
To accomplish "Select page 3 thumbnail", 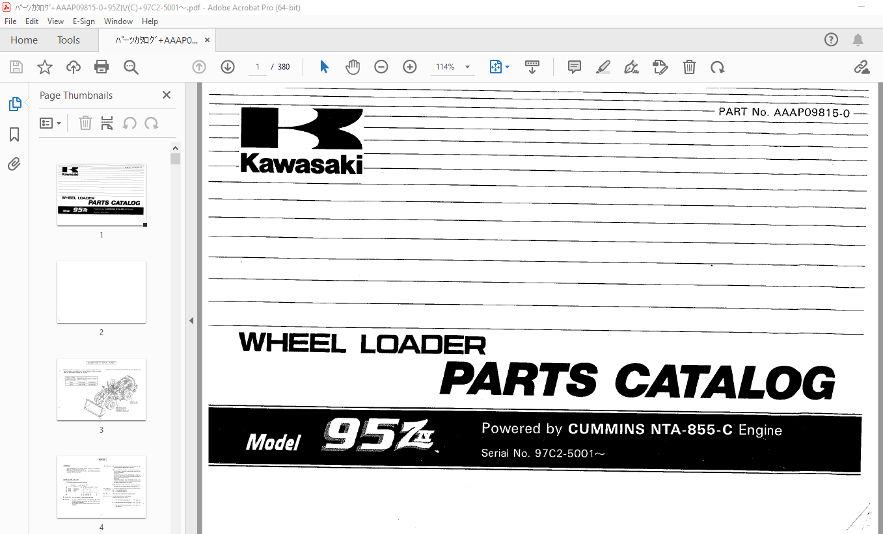I will 102,389.
